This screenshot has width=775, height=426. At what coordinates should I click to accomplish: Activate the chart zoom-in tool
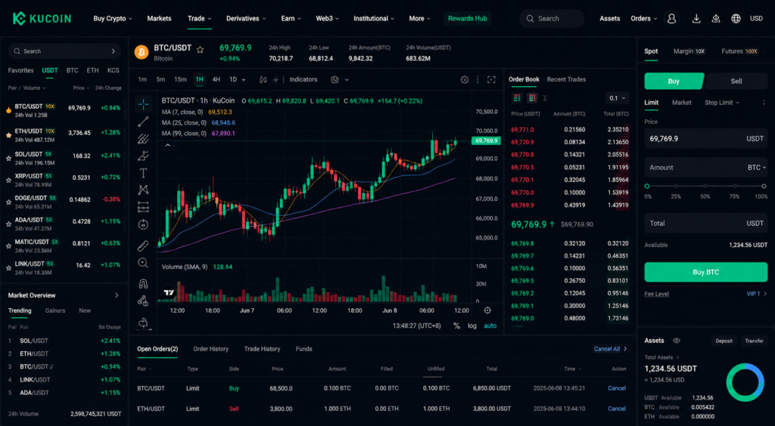[143, 263]
